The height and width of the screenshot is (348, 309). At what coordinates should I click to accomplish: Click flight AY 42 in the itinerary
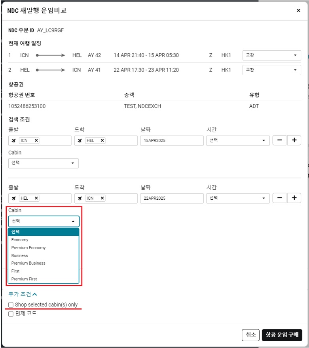tap(94, 55)
